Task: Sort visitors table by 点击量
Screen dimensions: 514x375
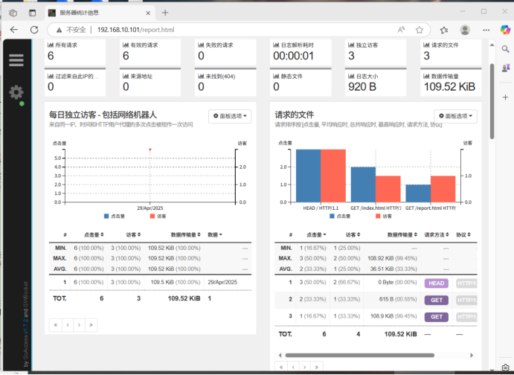Action: [94, 234]
